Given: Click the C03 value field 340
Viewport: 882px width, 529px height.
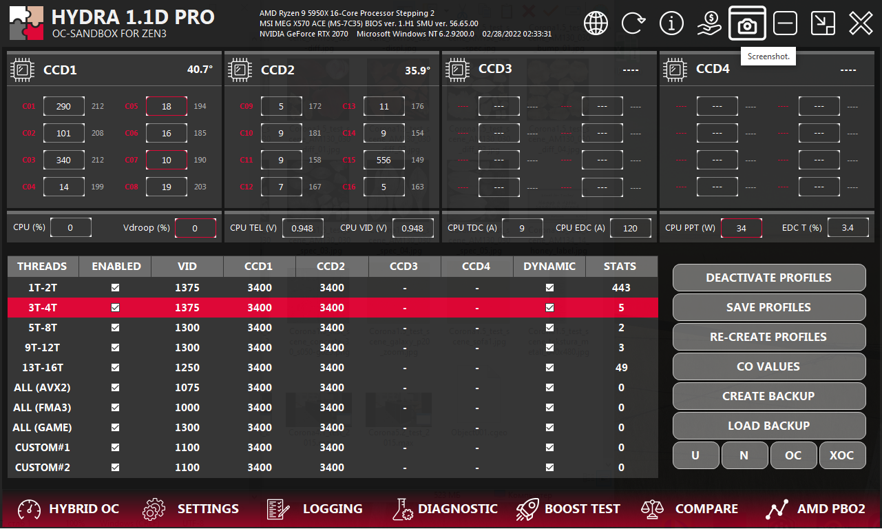Looking at the screenshot, I should (x=63, y=160).
